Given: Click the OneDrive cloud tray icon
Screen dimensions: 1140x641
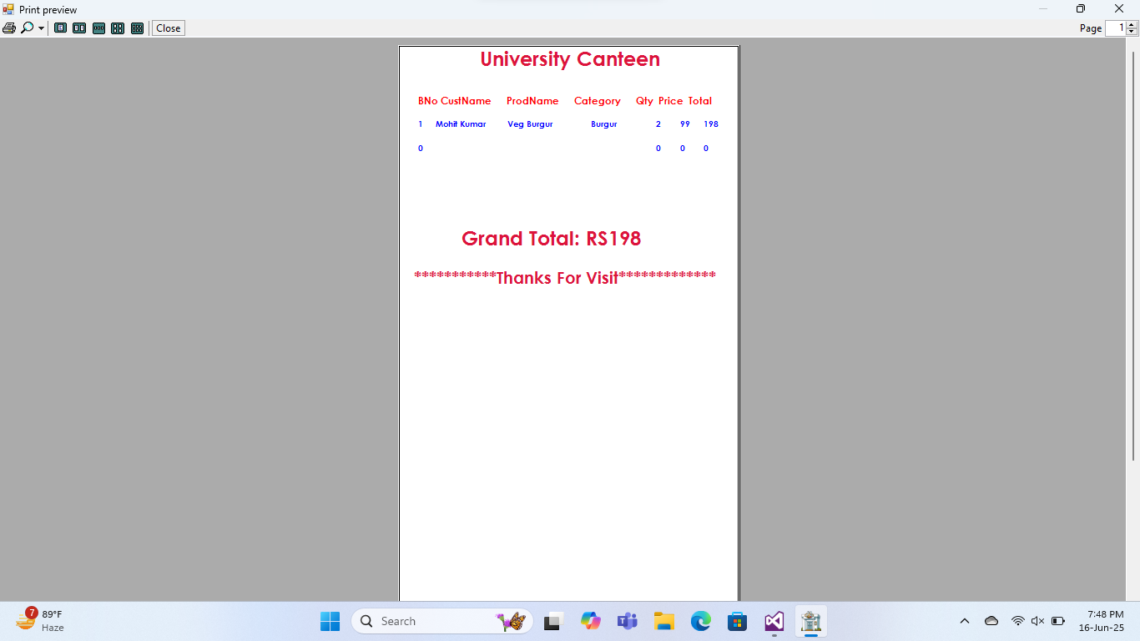Looking at the screenshot, I should click(991, 621).
